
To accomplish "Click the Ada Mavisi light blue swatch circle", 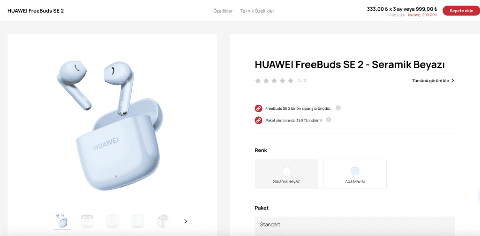I will (355, 171).
